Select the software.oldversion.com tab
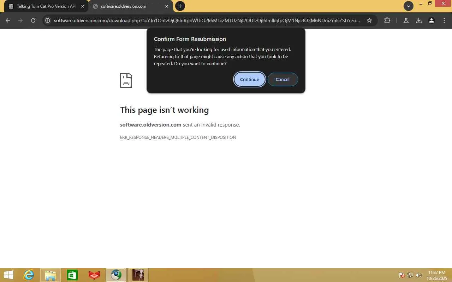 point(131,6)
